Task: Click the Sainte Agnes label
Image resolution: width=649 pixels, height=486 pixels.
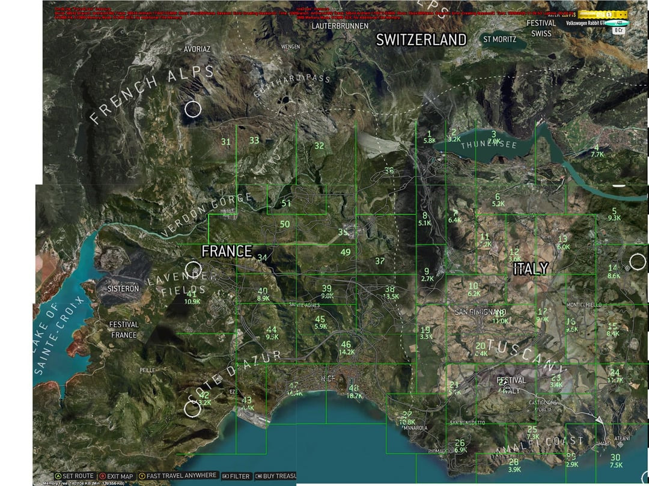Action: point(304,305)
